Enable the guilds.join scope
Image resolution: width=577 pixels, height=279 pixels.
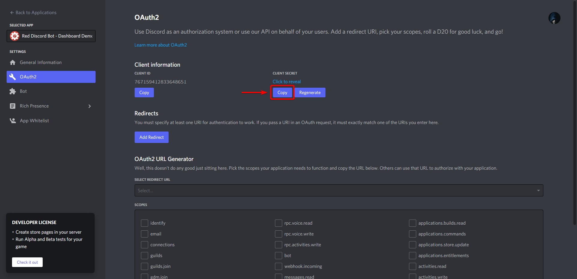pyautogui.click(x=145, y=266)
